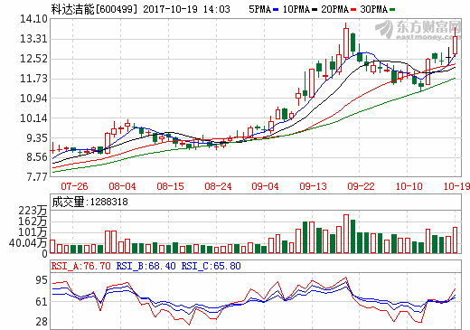Click date label 08-24

tap(218, 186)
